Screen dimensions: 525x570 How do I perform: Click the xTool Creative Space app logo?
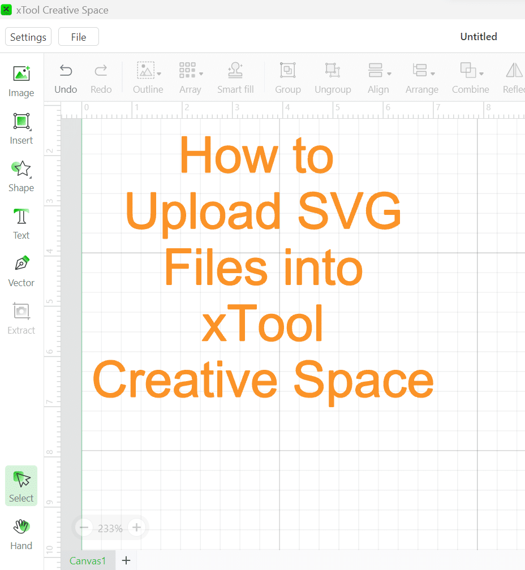coord(6,10)
